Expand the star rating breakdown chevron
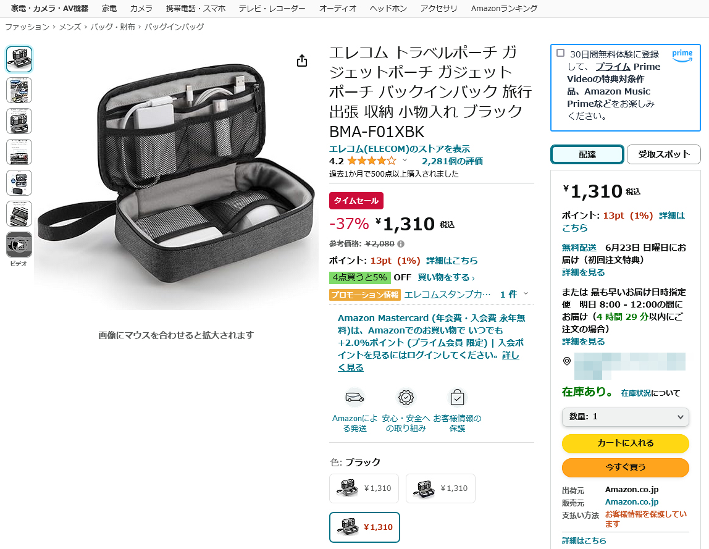 click(x=405, y=160)
